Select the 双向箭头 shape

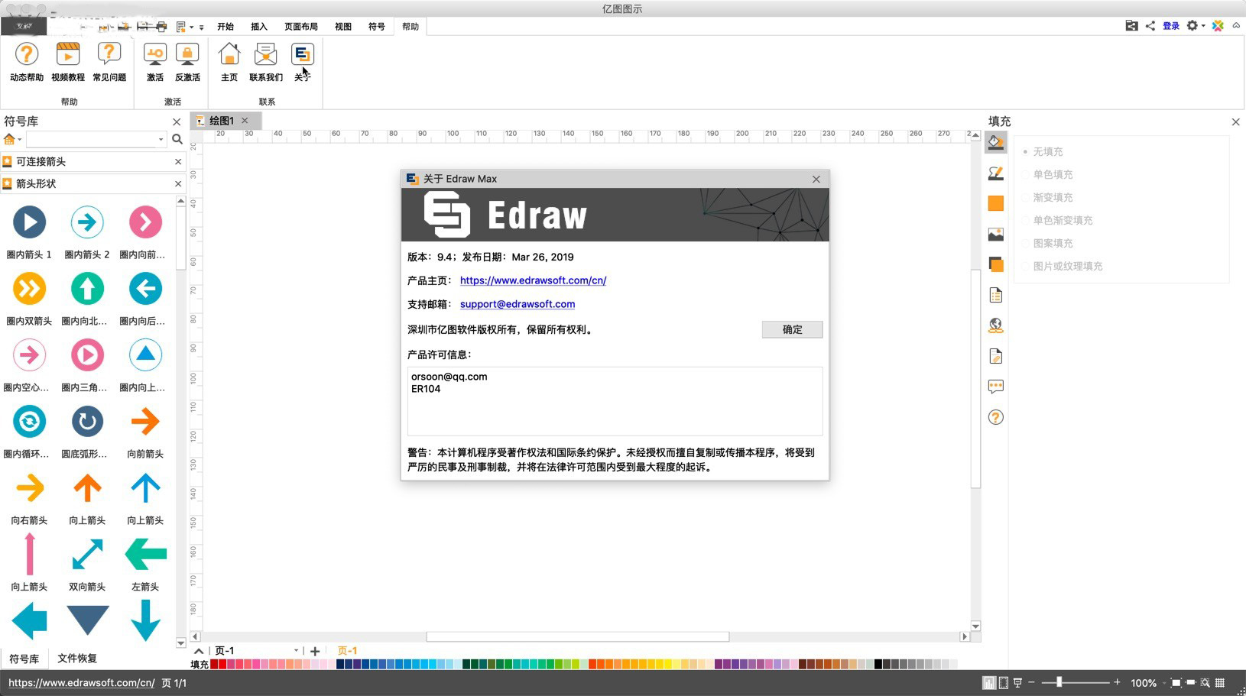click(87, 554)
